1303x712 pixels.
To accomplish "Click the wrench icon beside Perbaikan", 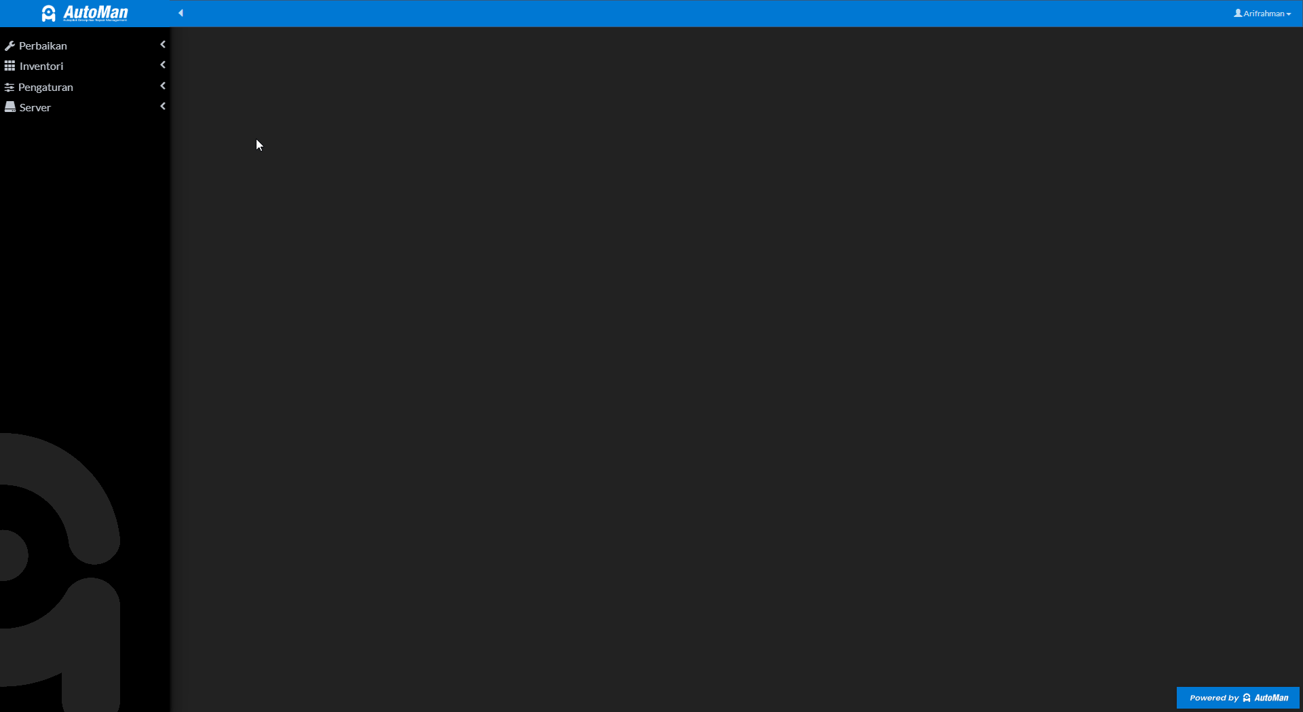I will [x=10, y=46].
